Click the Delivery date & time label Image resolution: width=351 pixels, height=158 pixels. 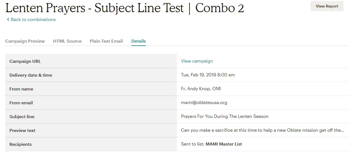pyautogui.click(x=31, y=75)
